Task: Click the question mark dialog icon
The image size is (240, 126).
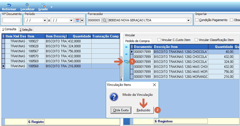Action: [x=114, y=97]
